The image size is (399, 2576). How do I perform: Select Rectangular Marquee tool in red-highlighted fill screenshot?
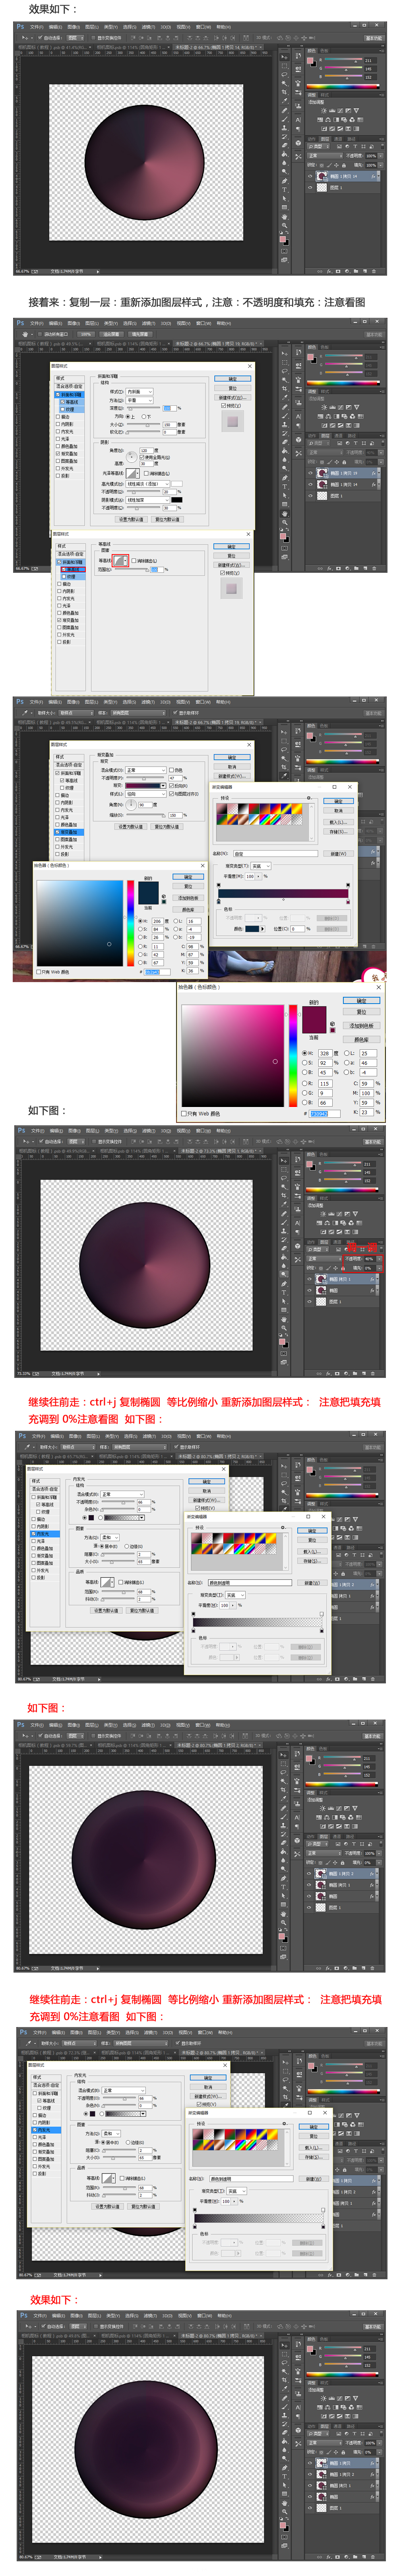click(284, 1170)
